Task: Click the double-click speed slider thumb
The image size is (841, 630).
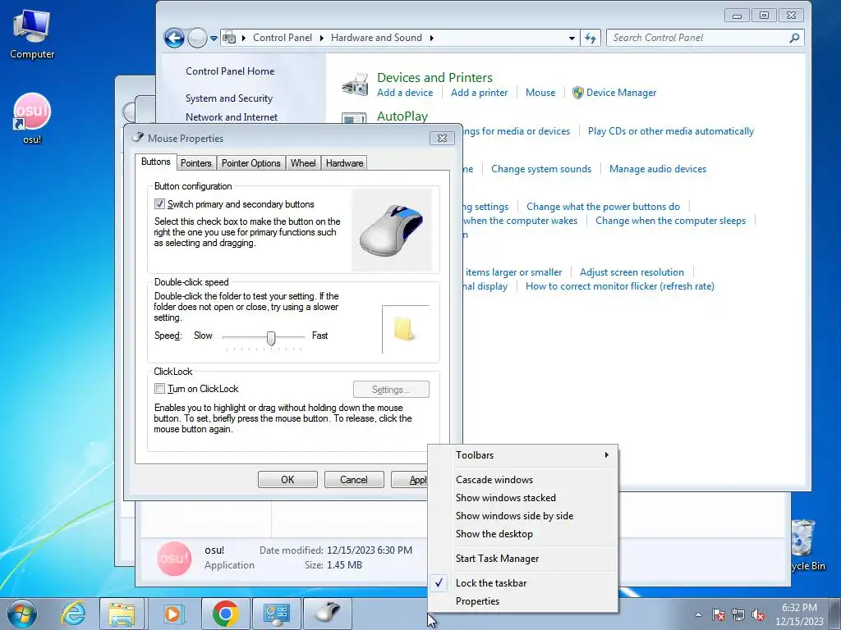Action: coord(271,338)
